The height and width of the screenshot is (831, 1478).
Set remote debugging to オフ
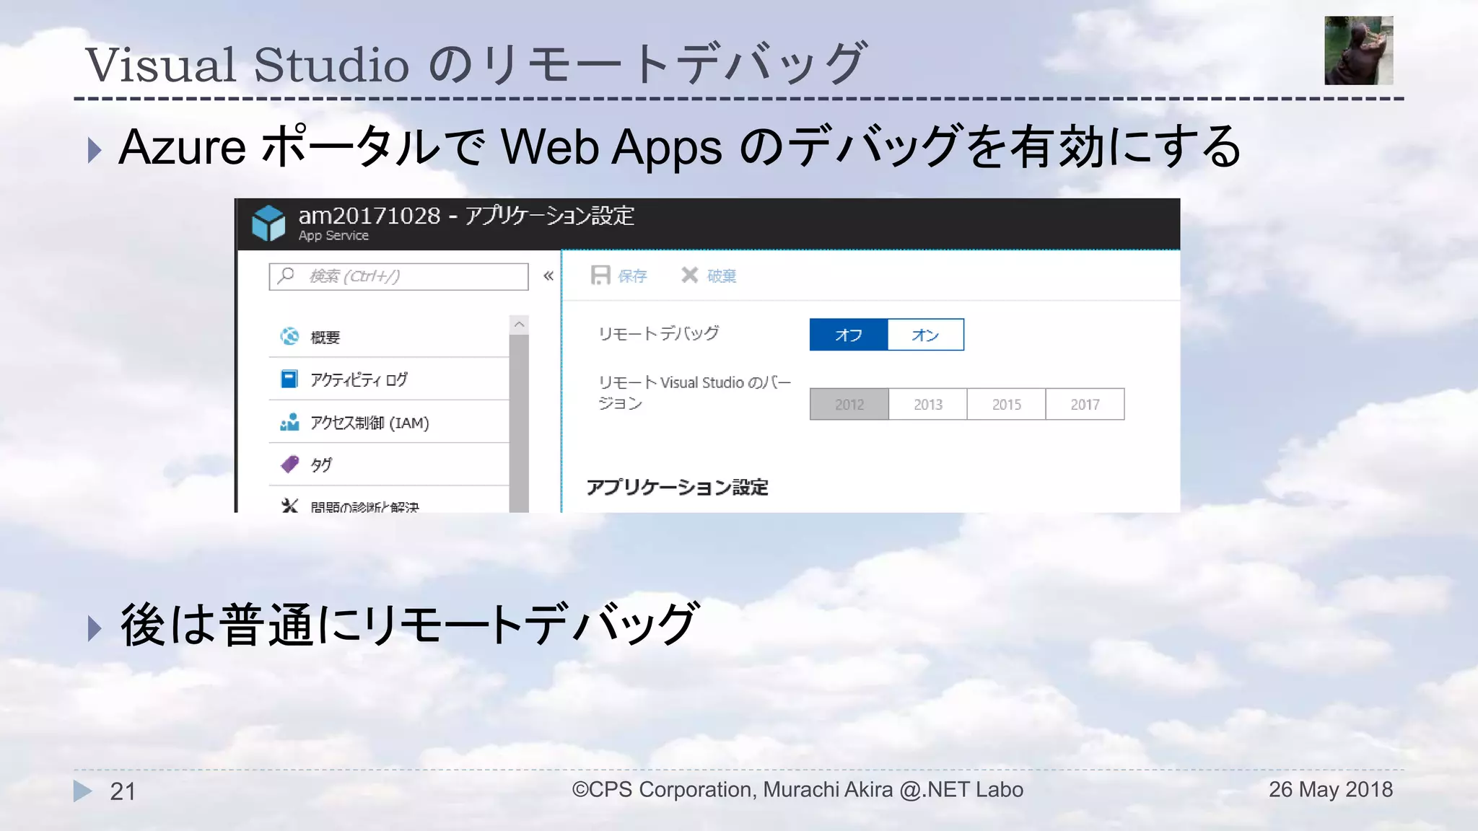(849, 335)
